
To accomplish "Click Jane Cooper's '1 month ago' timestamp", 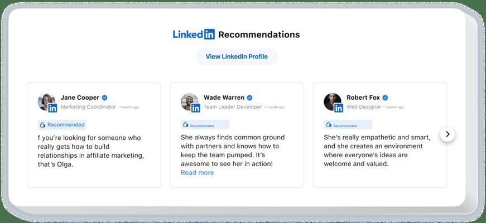I will (x=129, y=107).
